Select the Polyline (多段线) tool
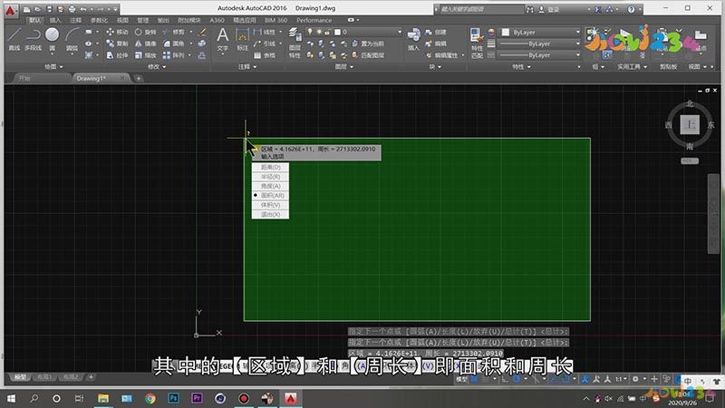 point(33,39)
